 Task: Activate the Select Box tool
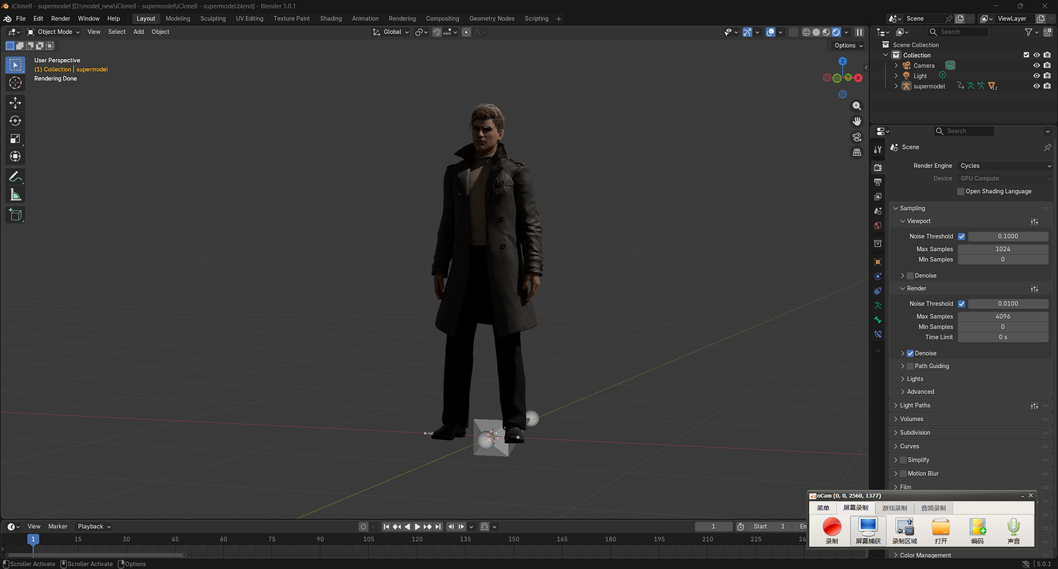click(x=16, y=65)
